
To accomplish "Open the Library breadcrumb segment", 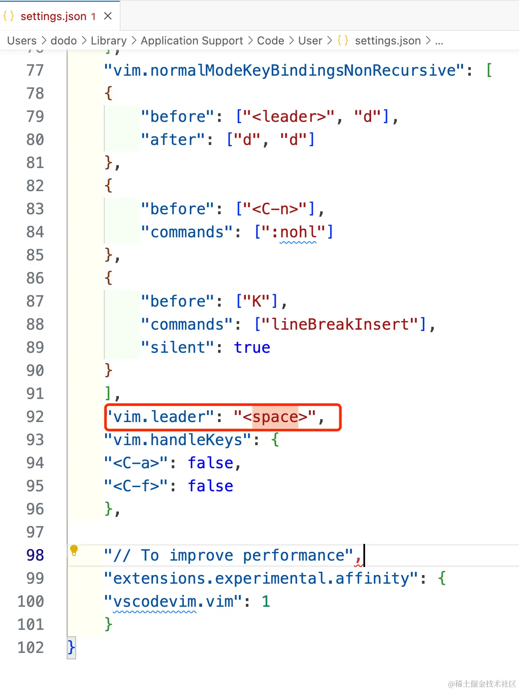I will (x=109, y=41).
